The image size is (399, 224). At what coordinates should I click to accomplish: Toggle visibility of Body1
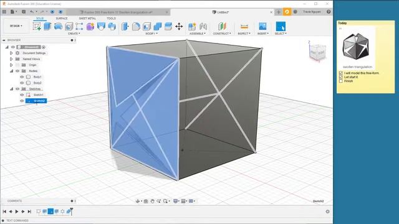[22, 77]
